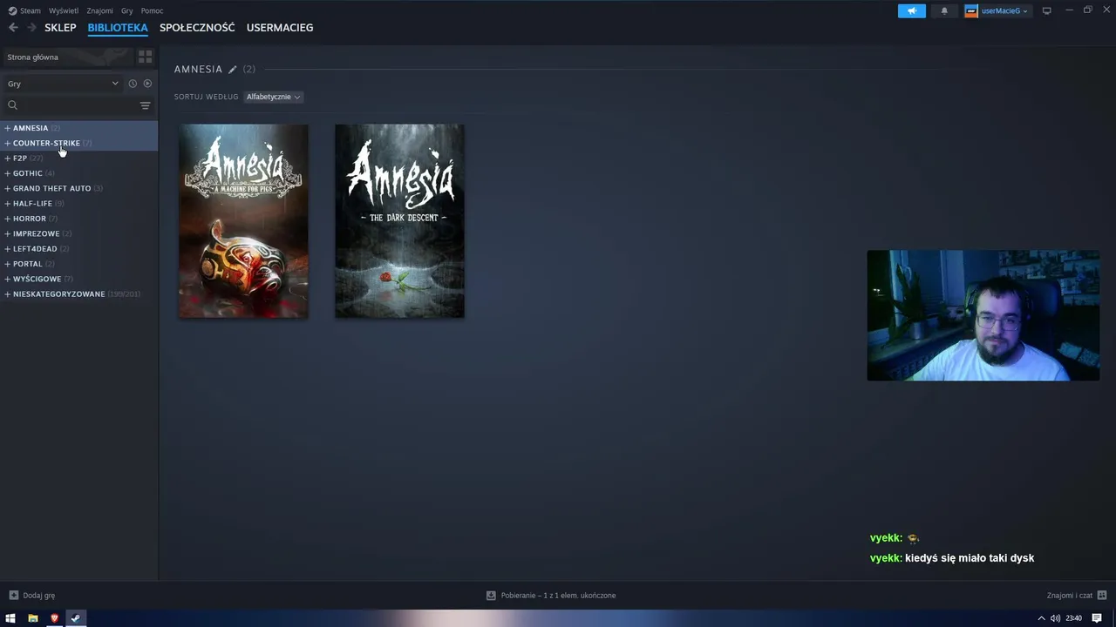Open the Pobieranie downloads status

551,596
